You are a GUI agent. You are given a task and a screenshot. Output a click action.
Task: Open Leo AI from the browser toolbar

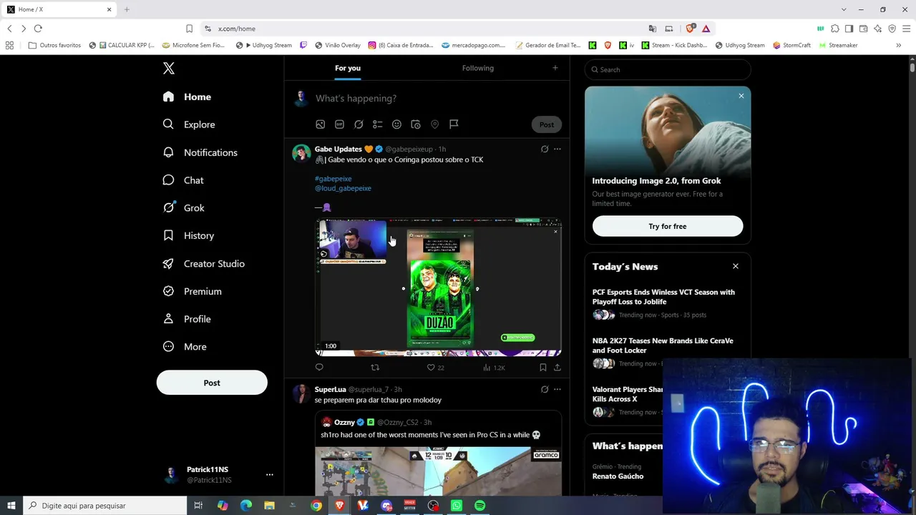tap(878, 29)
